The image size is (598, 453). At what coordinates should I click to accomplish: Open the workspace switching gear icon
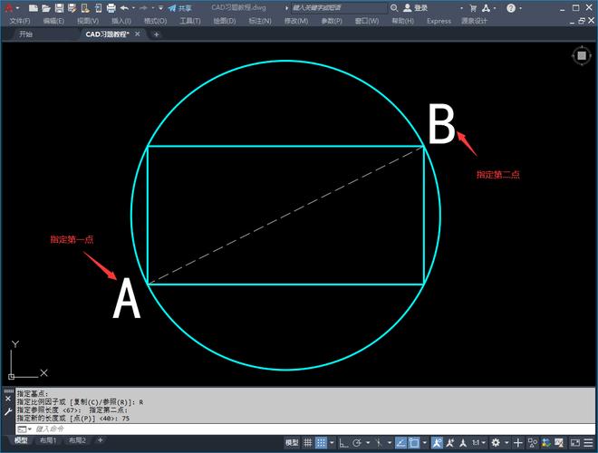click(496, 443)
